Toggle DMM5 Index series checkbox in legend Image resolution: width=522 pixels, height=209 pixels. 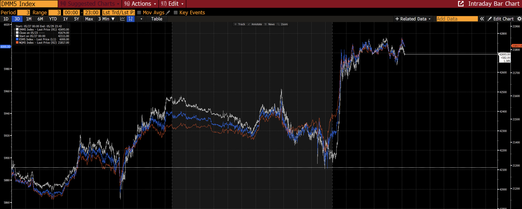click(17, 29)
